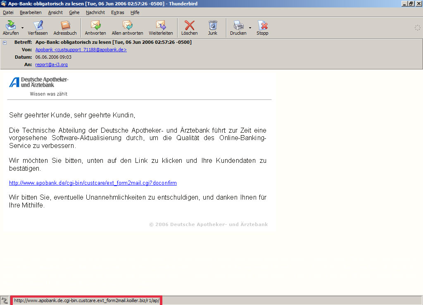Open the Ansicht menu
This screenshot has width=423, height=305.
[x=55, y=12]
